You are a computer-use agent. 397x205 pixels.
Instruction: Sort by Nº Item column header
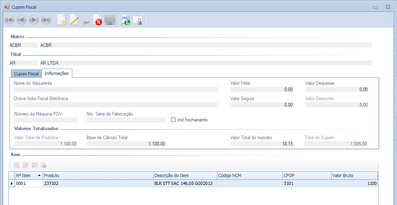pos(28,175)
